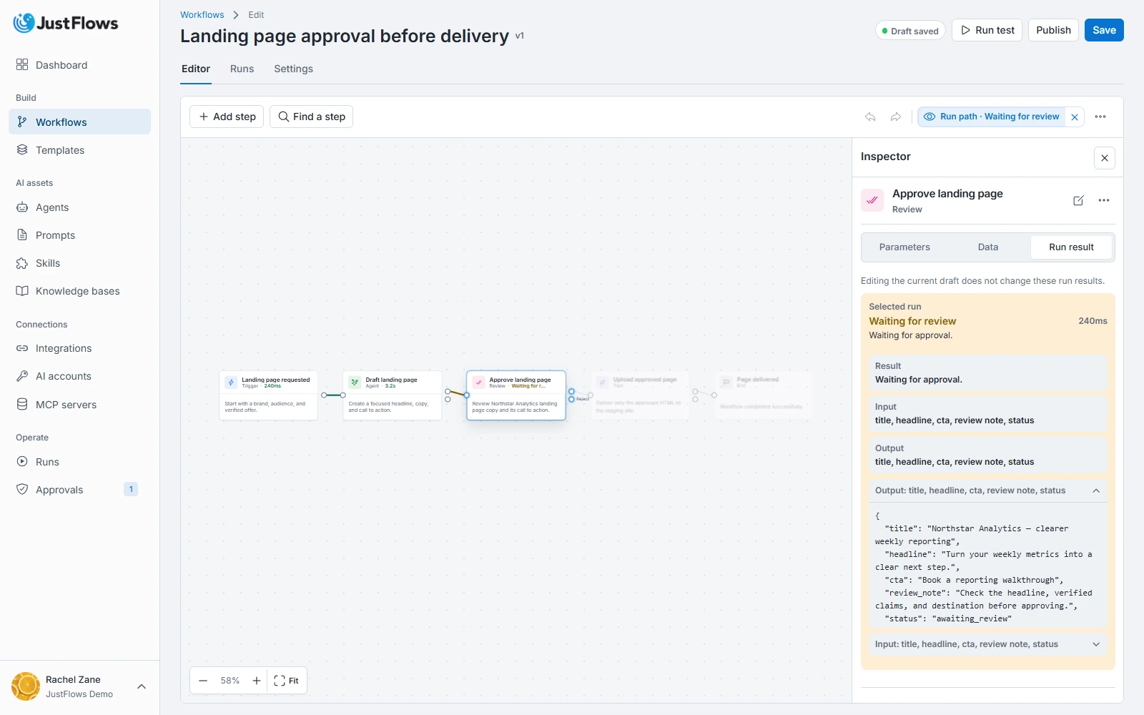Publish the workflow

1053,30
